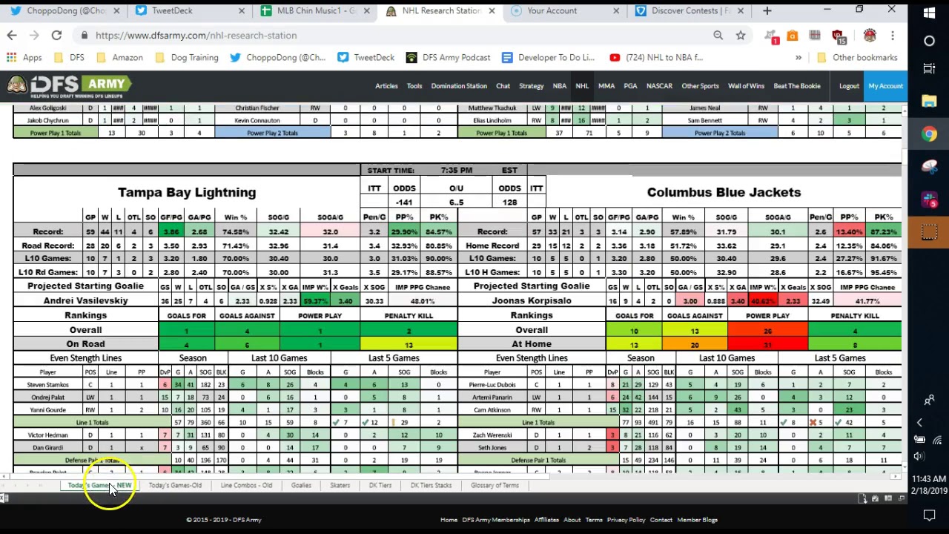
Task: Open the Wall of Wins link
Action: pyautogui.click(x=746, y=86)
